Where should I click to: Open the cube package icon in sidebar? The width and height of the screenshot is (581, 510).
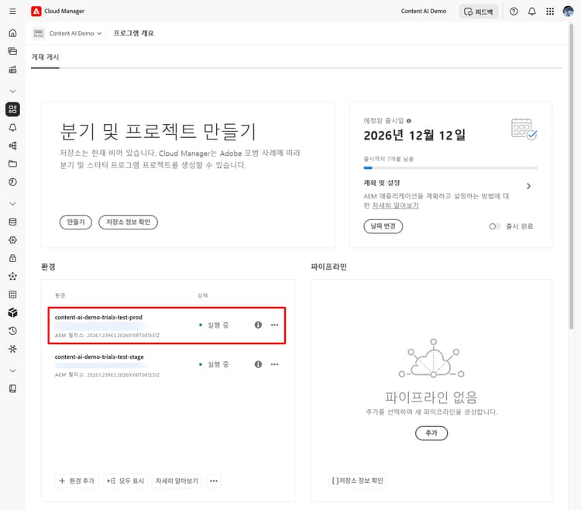point(12,313)
